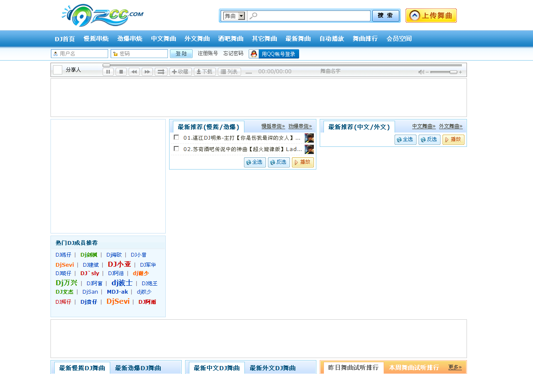Log in with QQ account button
533x374 pixels.
[x=274, y=54]
